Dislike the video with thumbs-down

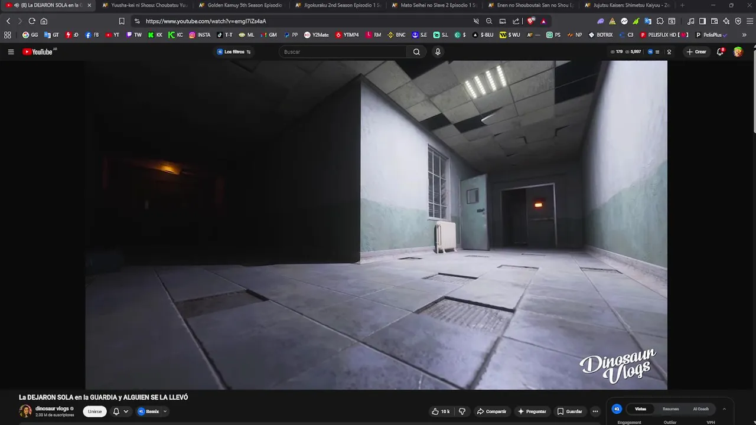point(462,411)
